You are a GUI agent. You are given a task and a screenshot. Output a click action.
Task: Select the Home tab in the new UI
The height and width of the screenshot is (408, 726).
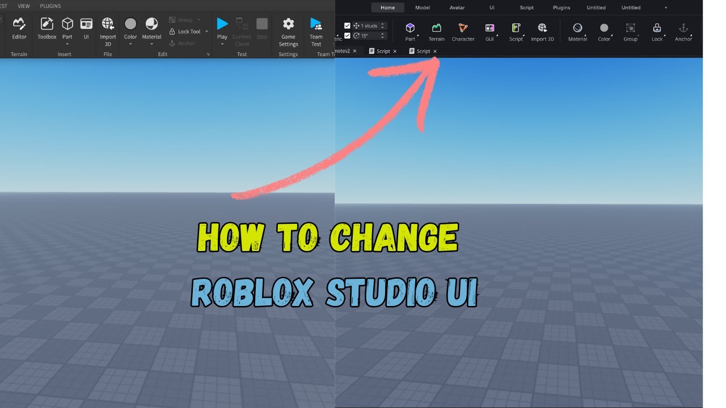(x=388, y=7)
